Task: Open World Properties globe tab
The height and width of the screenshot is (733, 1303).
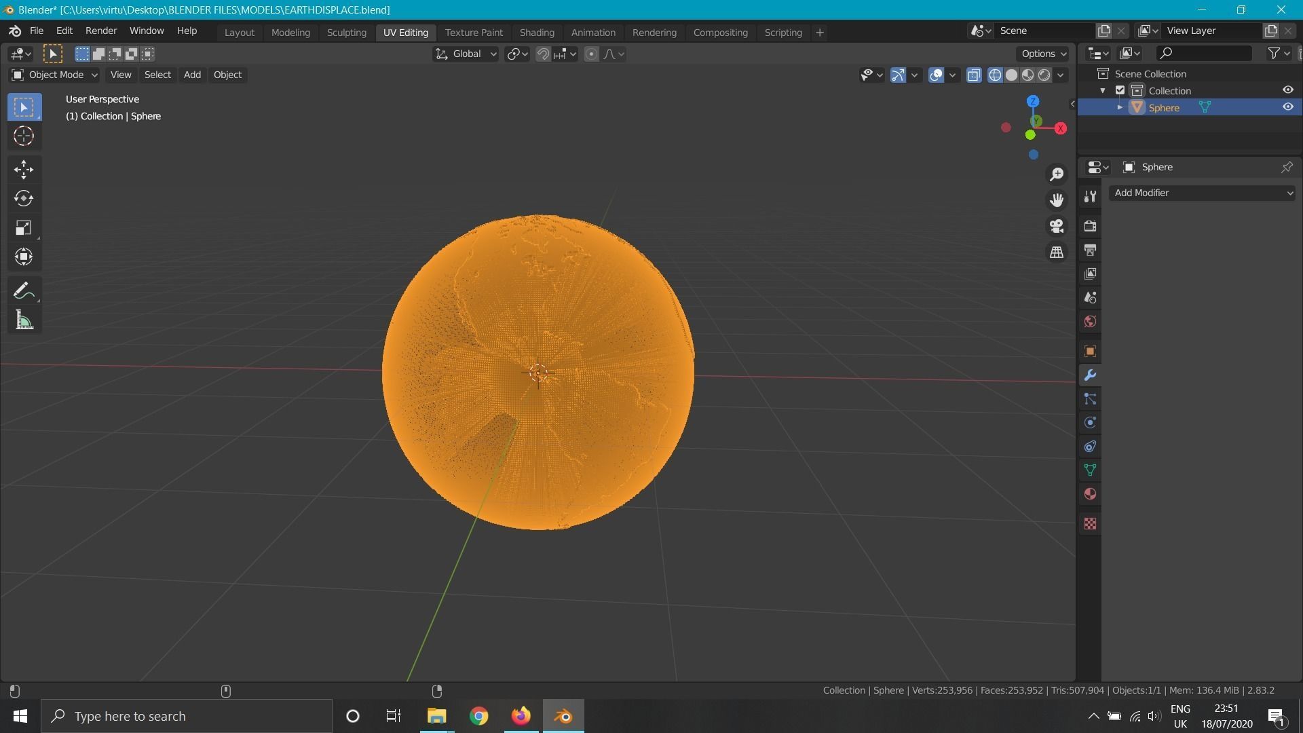Action: click(1090, 322)
